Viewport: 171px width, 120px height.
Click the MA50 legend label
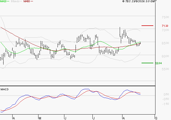tap(27, 1)
